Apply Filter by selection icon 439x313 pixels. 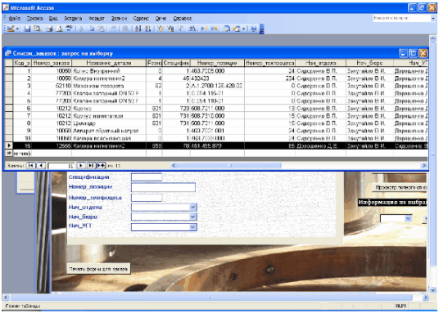click(161, 29)
